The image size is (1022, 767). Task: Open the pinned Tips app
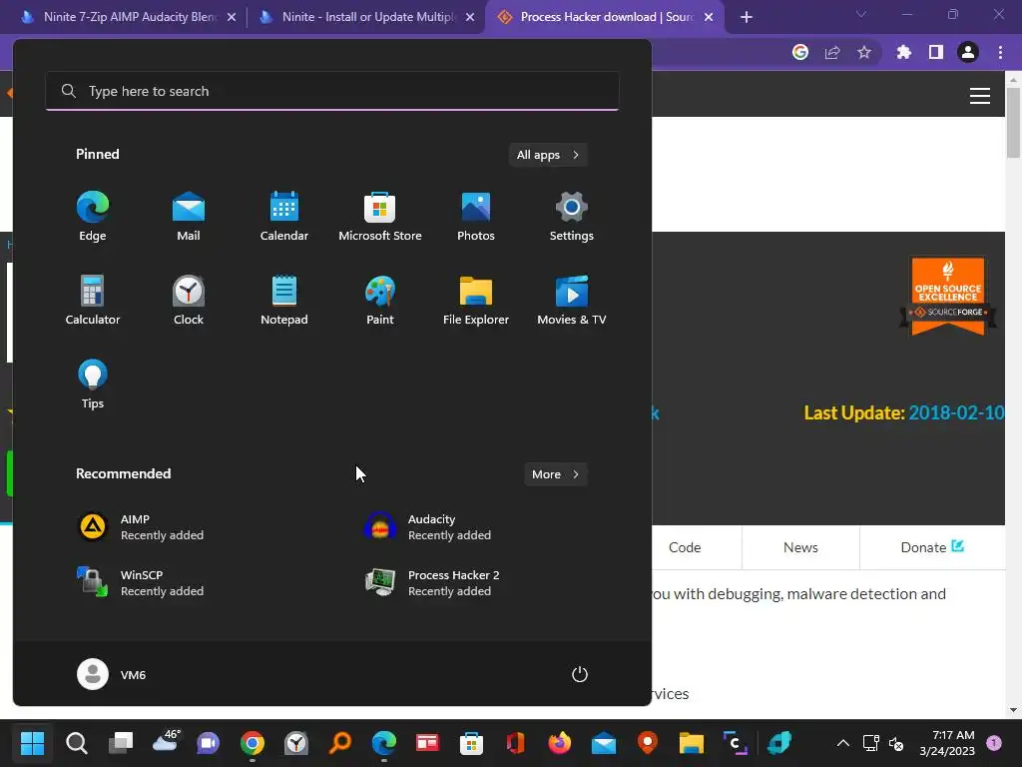tap(93, 384)
